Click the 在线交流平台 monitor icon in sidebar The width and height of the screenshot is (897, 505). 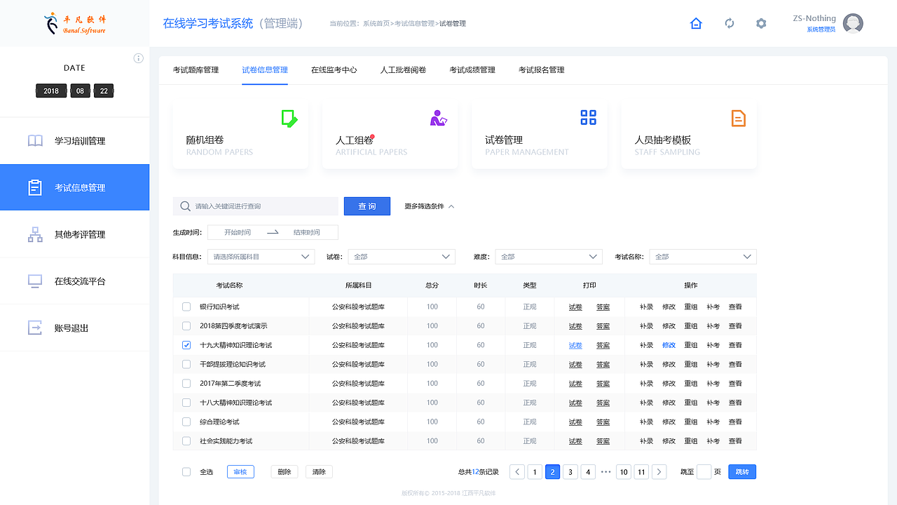(x=35, y=281)
